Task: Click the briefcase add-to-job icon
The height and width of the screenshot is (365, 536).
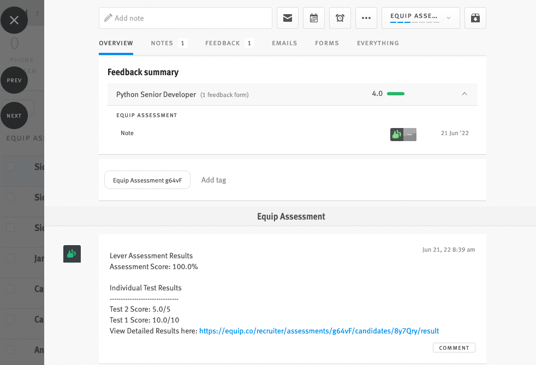Action: (475, 17)
